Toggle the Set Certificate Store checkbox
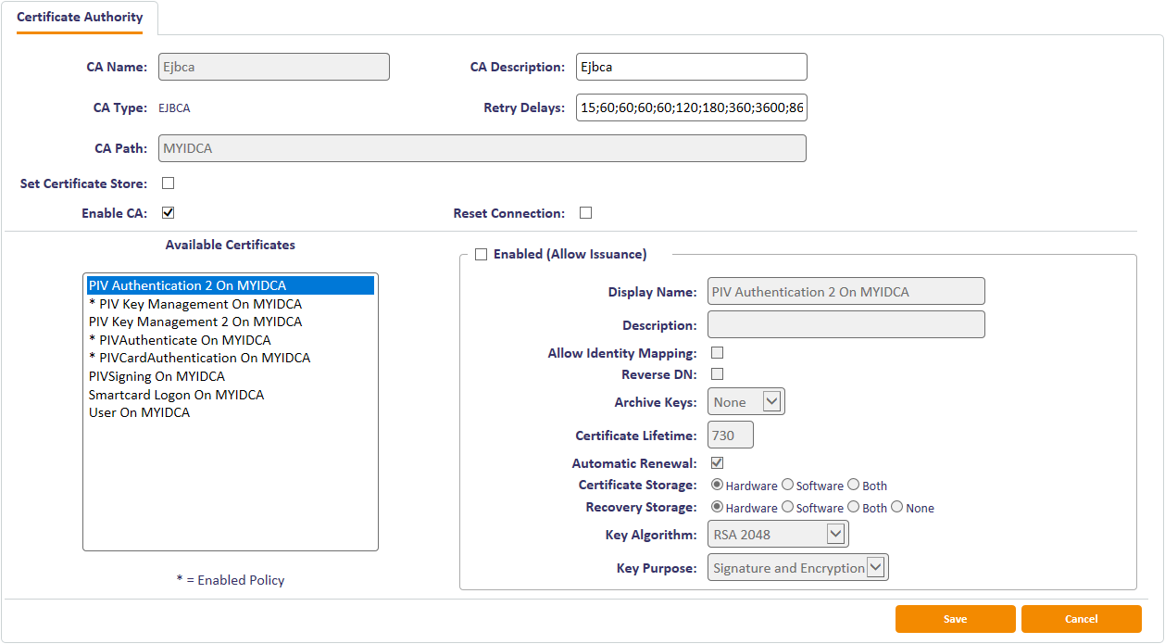The height and width of the screenshot is (644, 1165). [x=169, y=183]
